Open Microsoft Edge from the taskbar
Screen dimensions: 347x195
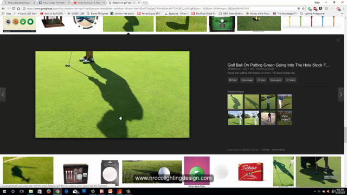tap(66, 191)
